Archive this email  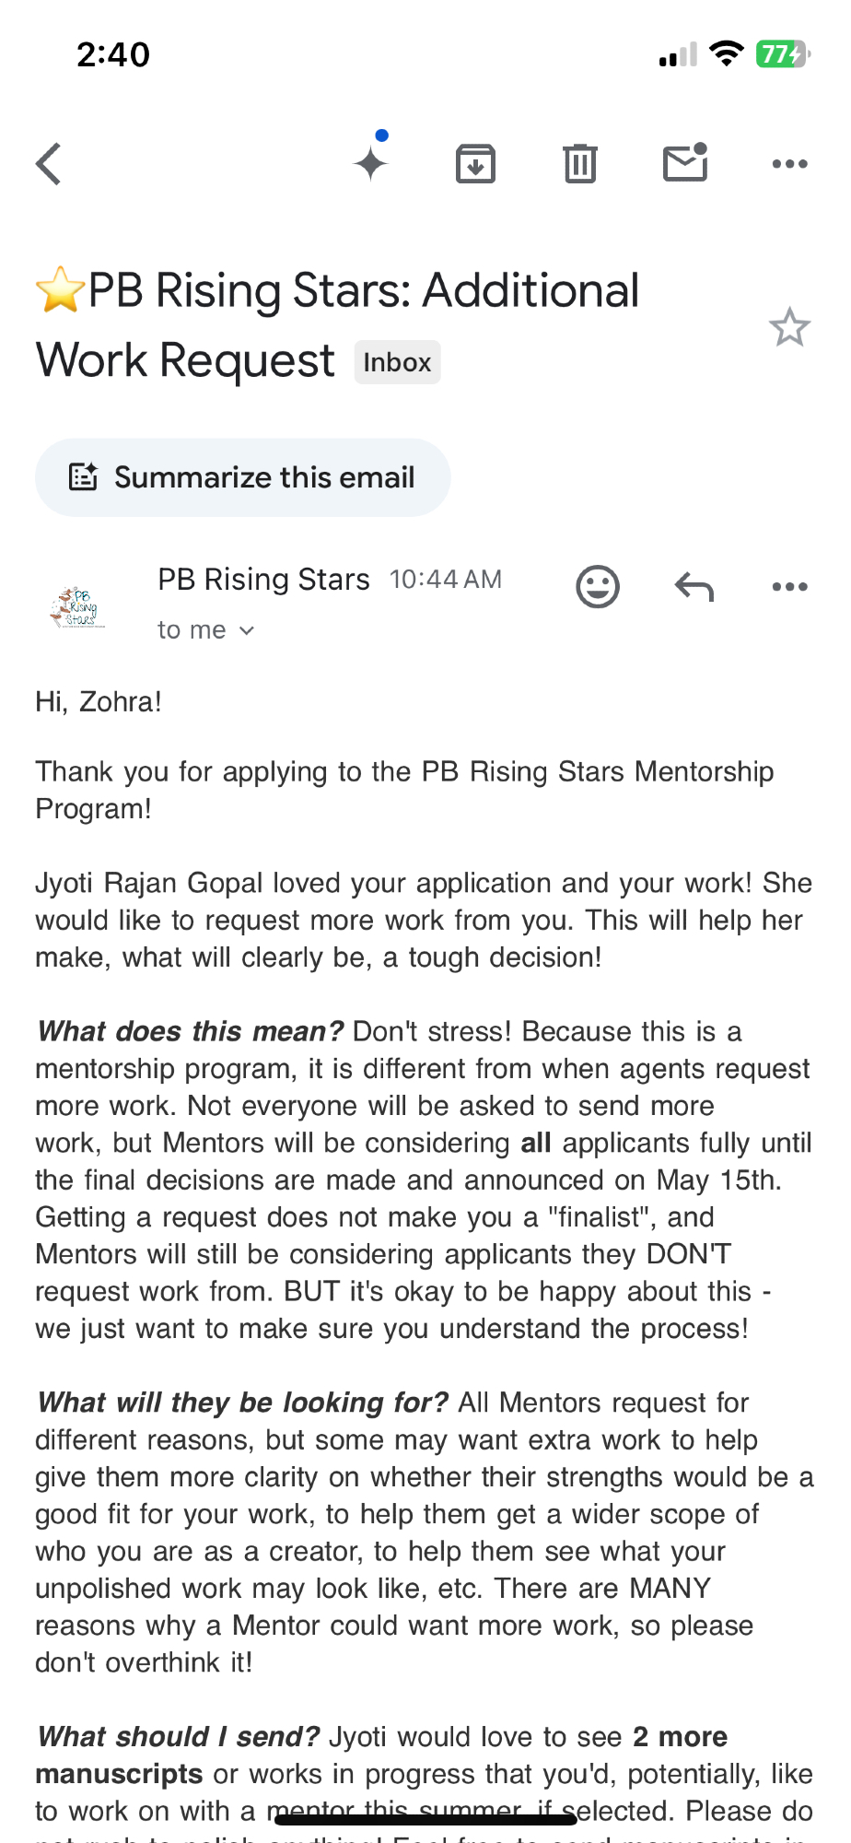point(475,164)
